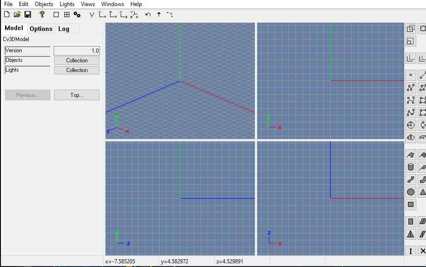Viewport: 426px width, 267px height.
Task: Click the I-beam text tool icon
Action: [x=411, y=251]
